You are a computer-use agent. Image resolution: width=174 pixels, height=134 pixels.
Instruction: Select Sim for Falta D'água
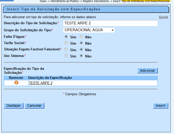click(x=66, y=37)
